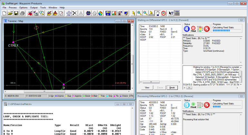Open the Help menu

pos(62,8)
